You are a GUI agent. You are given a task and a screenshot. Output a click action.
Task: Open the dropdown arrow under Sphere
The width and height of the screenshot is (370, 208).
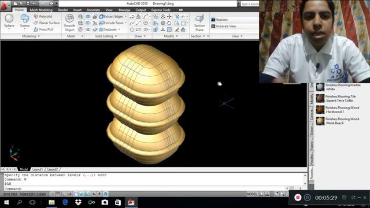point(9,29)
